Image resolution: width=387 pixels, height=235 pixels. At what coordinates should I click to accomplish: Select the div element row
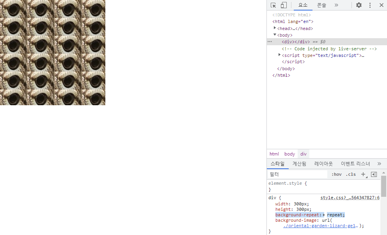click(327, 42)
